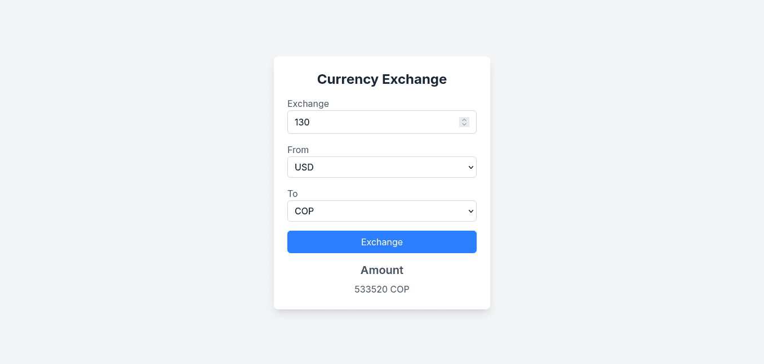Screen dimensions: 764x364
Task: Click the 533520 COP result text
Action: coord(382,289)
